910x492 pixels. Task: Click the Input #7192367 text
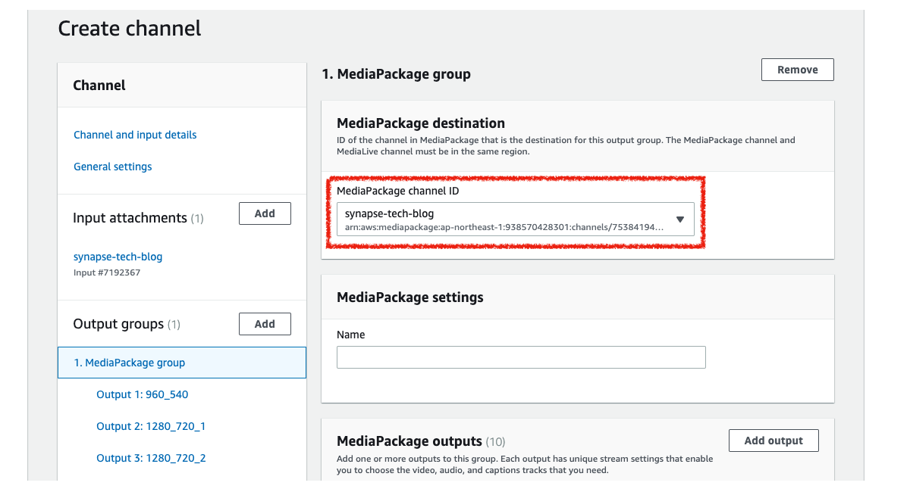tap(107, 272)
